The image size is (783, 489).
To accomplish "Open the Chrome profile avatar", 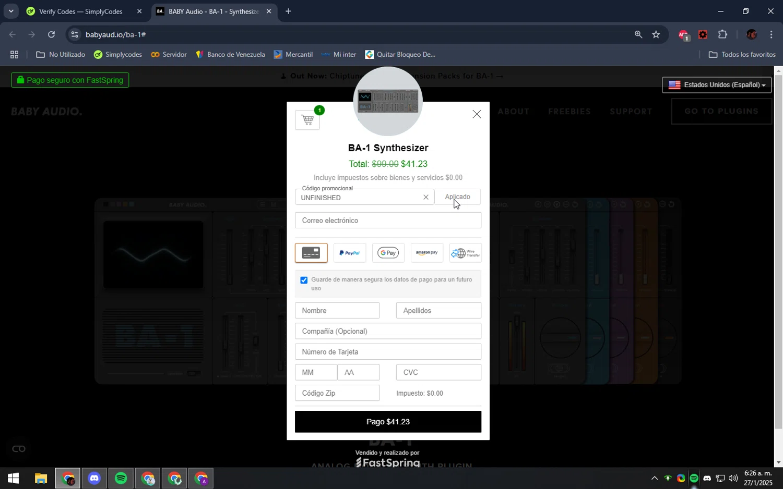I will point(752,34).
